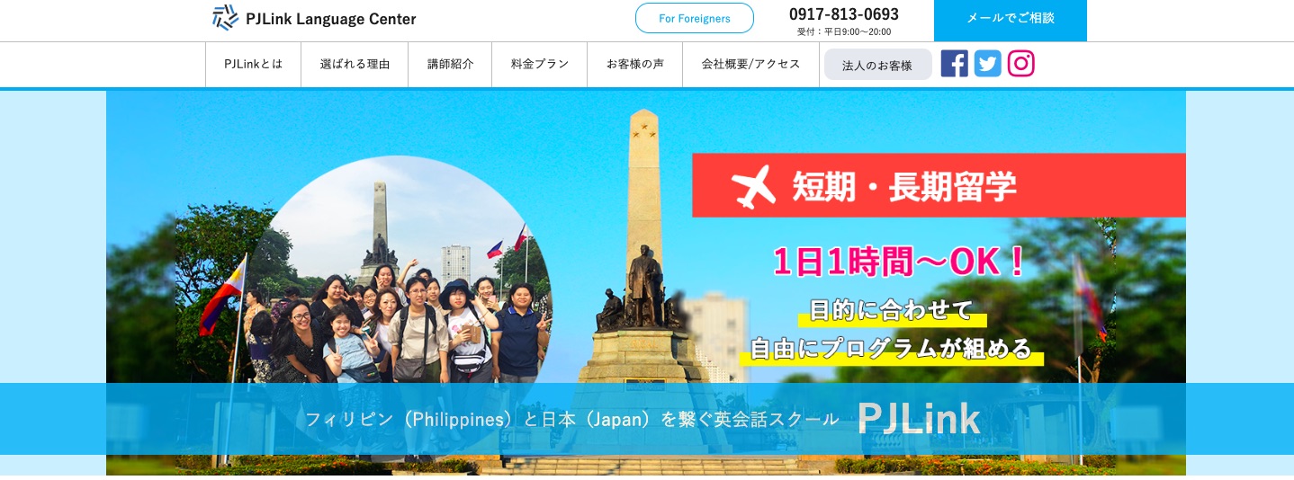
Task: Click the PJLink Language Center title
Action: [x=330, y=19]
